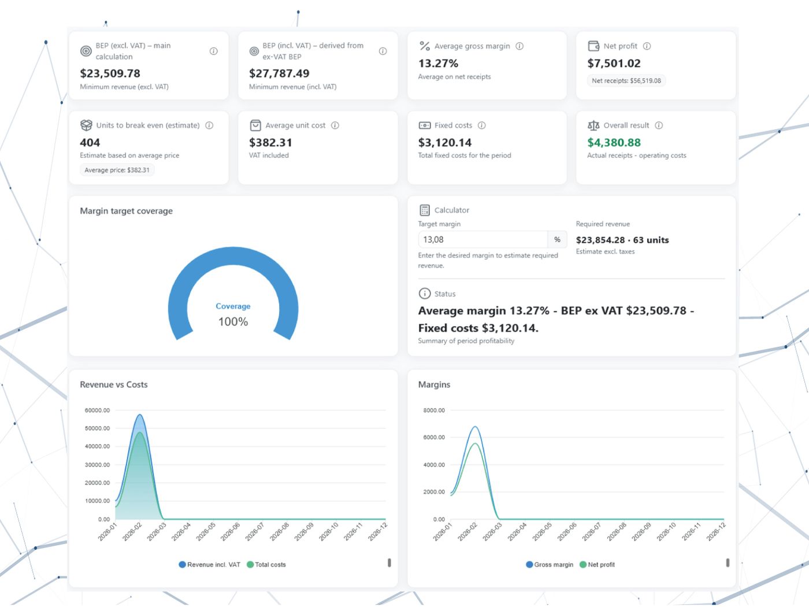The height and width of the screenshot is (607, 809).
Task: Click the Average price: $382.31 badge
Action: (x=117, y=170)
